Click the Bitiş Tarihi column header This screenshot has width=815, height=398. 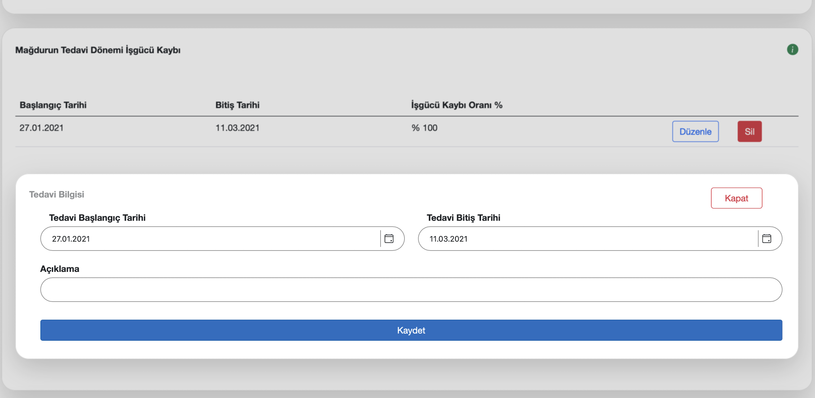coord(237,105)
